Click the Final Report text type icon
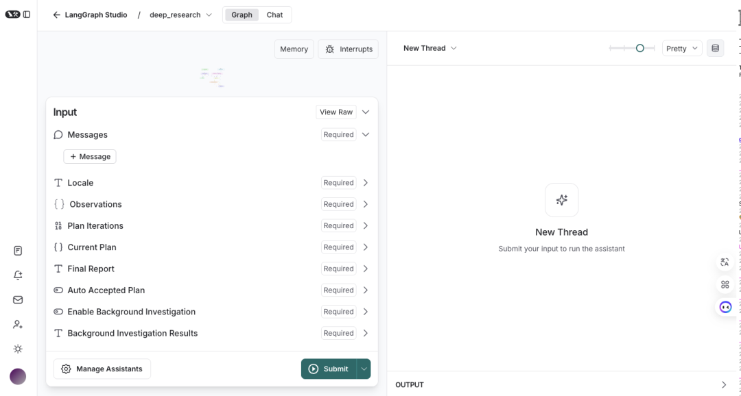Image resolution: width=741 pixels, height=396 pixels. [58, 269]
